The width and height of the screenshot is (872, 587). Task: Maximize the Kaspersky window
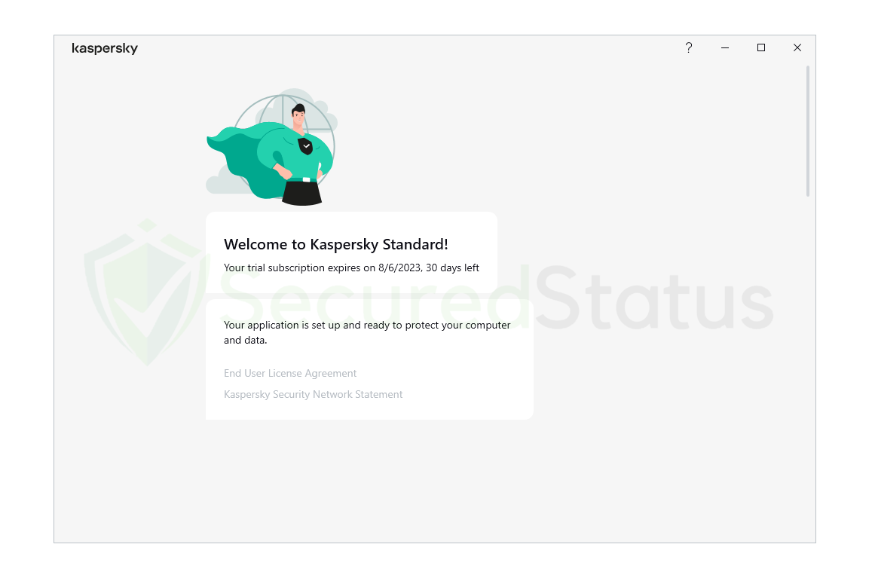tap(760, 47)
